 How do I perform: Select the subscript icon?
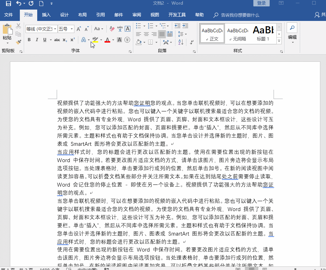point(65,40)
